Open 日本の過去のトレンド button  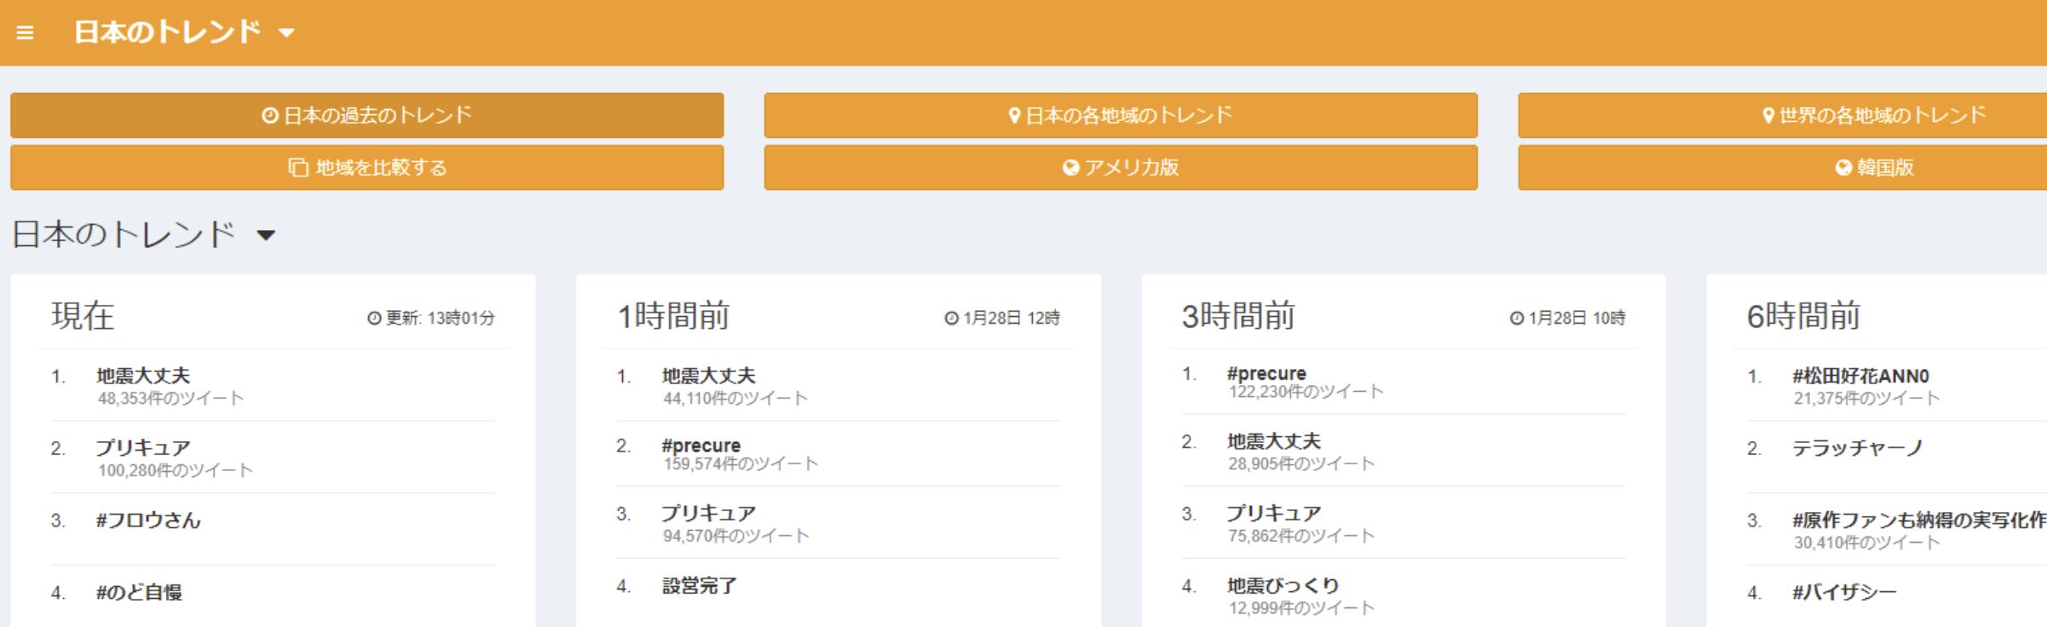tap(366, 115)
